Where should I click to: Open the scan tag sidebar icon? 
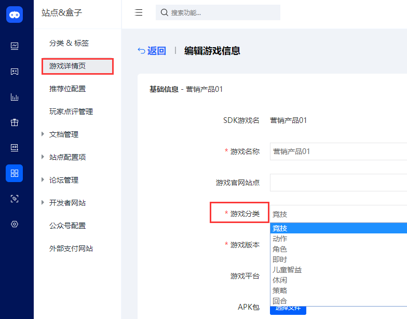tap(15, 199)
